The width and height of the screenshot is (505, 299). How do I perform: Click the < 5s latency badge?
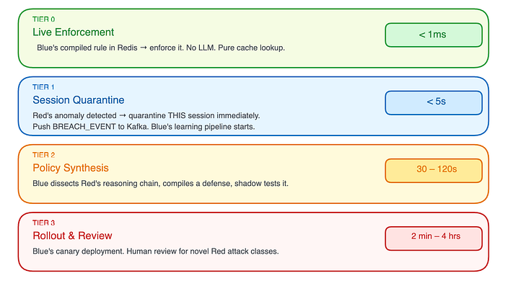tap(434, 102)
